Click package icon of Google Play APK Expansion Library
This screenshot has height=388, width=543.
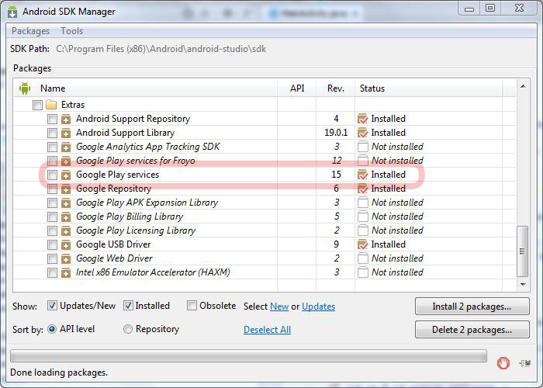click(66, 203)
